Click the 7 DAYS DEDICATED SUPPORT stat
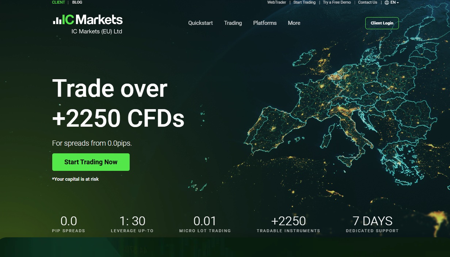The height and width of the screenshot is (257, 450). tap(373, 224)
